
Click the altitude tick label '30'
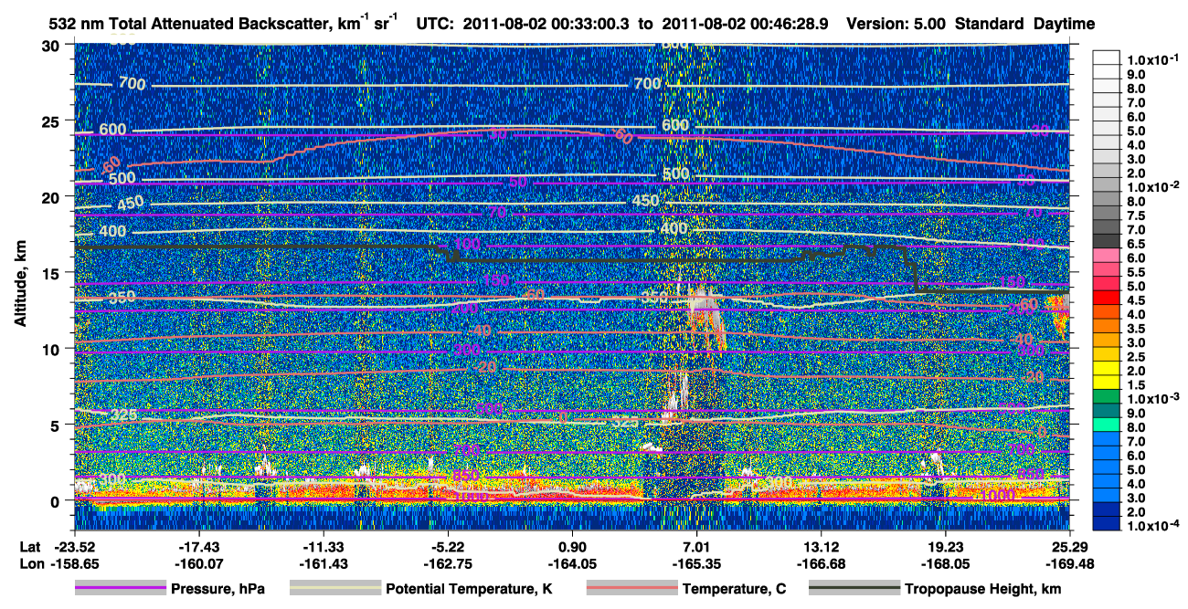tap(51, 46)
